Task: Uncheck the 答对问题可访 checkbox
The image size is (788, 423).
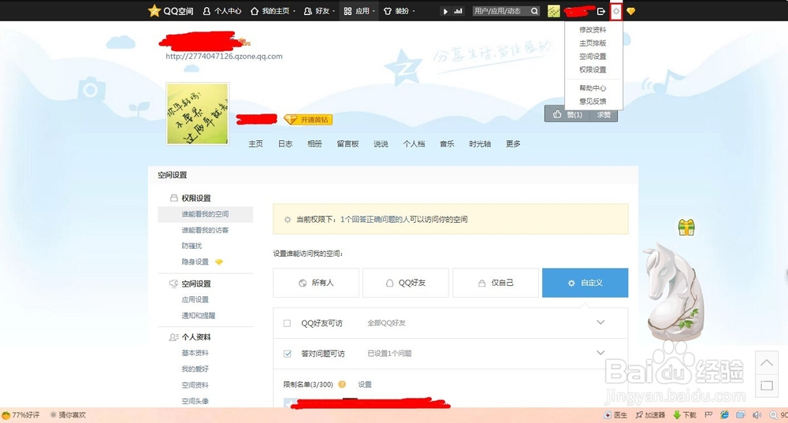Action: coord(288,354)
